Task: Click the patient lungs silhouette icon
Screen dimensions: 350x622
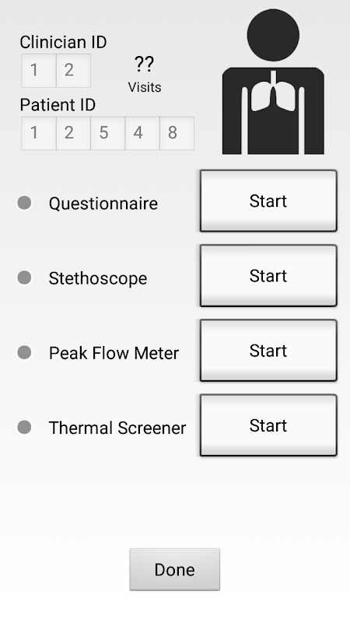Action: [x=273, y=82]
